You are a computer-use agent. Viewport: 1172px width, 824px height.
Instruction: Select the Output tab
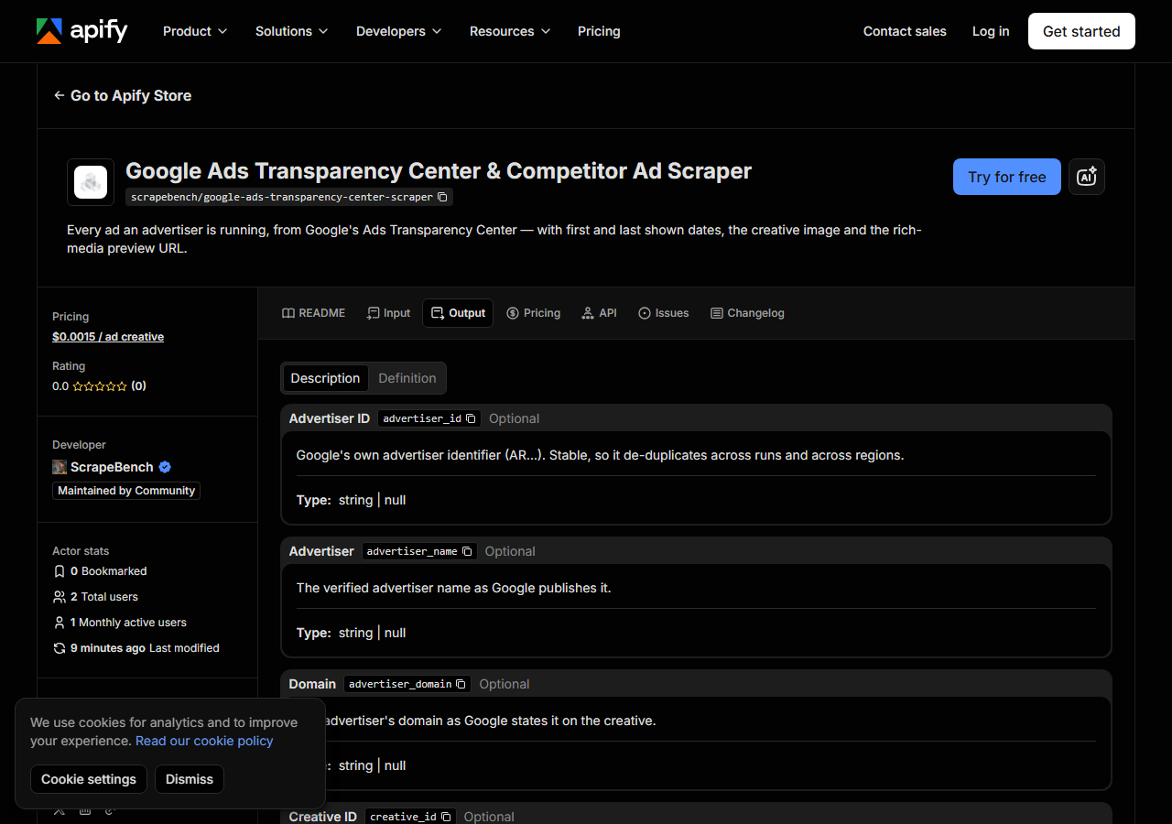(458, 313)
